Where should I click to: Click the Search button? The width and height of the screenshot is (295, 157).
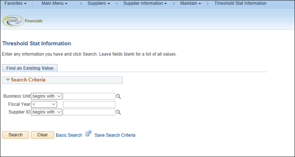(15, 135)
